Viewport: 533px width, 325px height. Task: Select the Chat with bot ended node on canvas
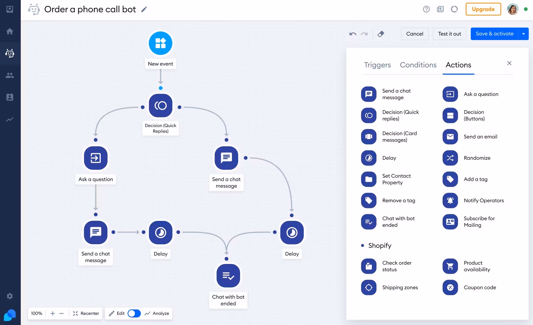228,276
